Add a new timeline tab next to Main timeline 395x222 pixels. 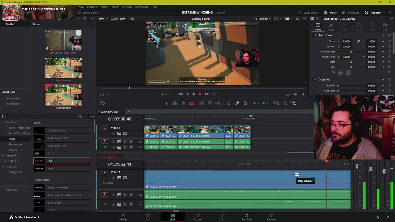(x=129, y=112)
